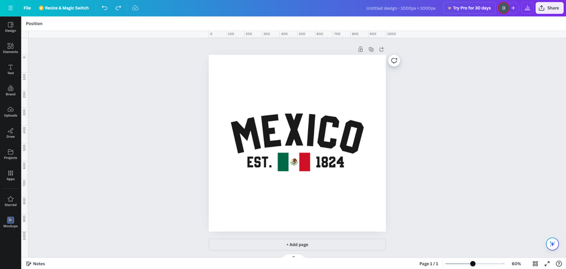This screenshot has width=566, height=269.
Task: Open the Elements sidebar tab
Action: pyautogui.click(x=11, y=48)
